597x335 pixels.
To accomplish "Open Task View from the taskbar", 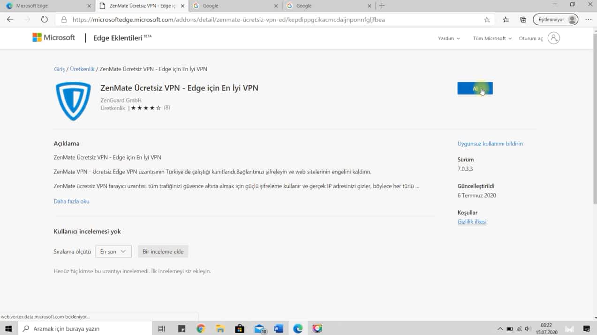I will 162,328.
